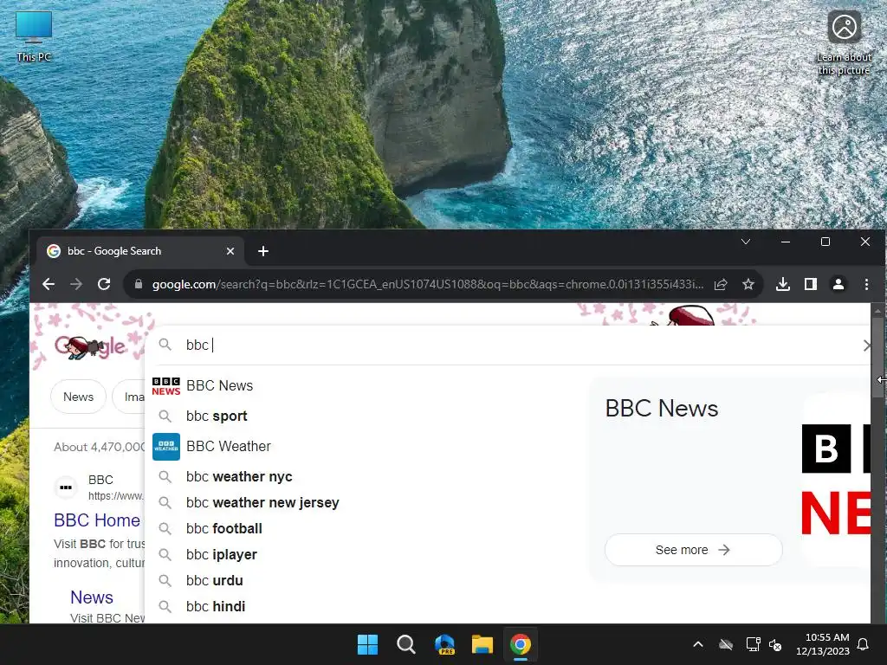Click the Google doodle logo

[x=90, y=346]
